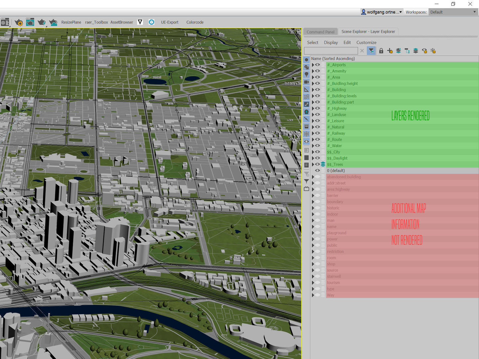The image size is (479, 359).
Task: Select the pick-filter icon in Layer Explorer toolbar
Action: pyautogui.click(x=371, y=51)
